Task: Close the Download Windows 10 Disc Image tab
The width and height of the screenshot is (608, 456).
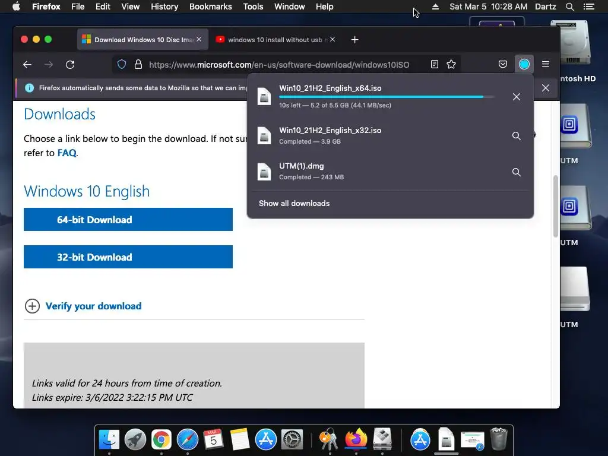Action: pos(199,39)
